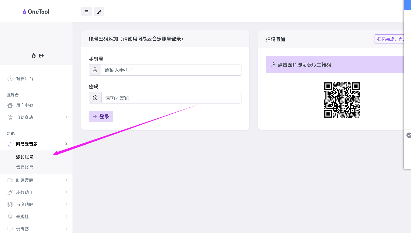Click the monitor icon beside 爱奇艺

click(10, 229)
